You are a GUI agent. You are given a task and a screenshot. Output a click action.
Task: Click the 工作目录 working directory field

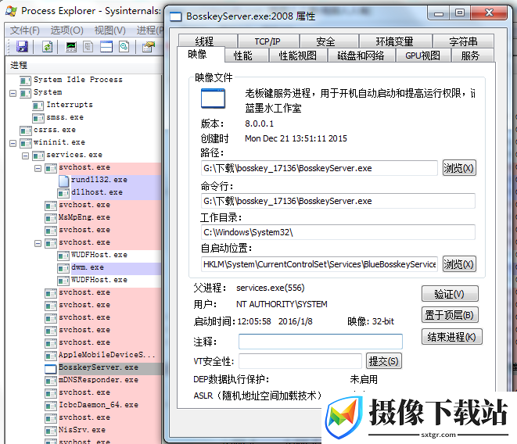[x=338, y=232]
